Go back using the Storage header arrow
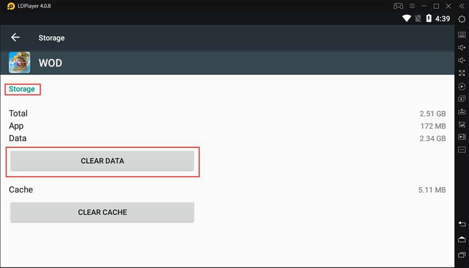Viewport: 469px width, 268px height. pos(16,37)
